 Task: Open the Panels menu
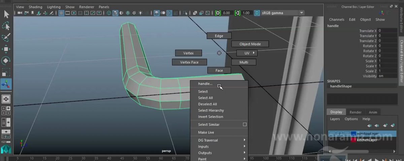(x=104, y=7)
